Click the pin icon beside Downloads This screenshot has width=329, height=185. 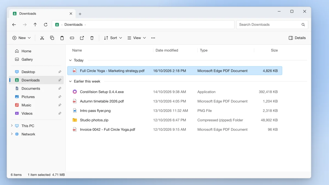(x=60, y=80)
